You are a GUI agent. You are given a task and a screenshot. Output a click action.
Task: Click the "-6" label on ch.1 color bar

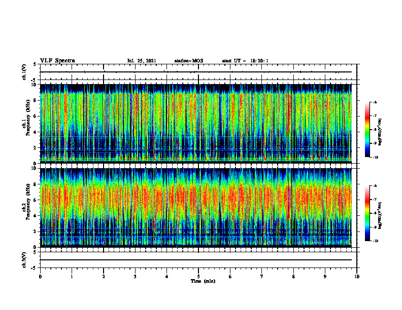(375, 102)
